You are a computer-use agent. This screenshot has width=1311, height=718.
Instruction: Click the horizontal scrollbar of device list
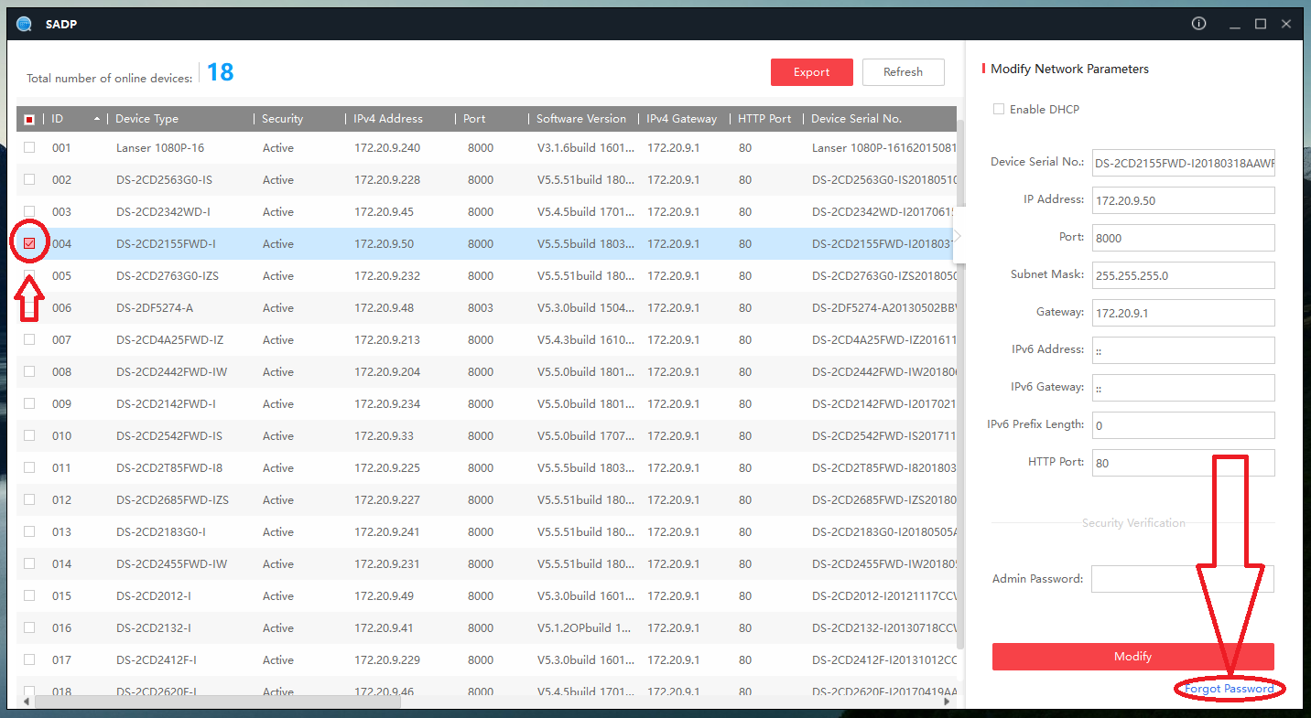pyautogui.click(x=218, y=702)
